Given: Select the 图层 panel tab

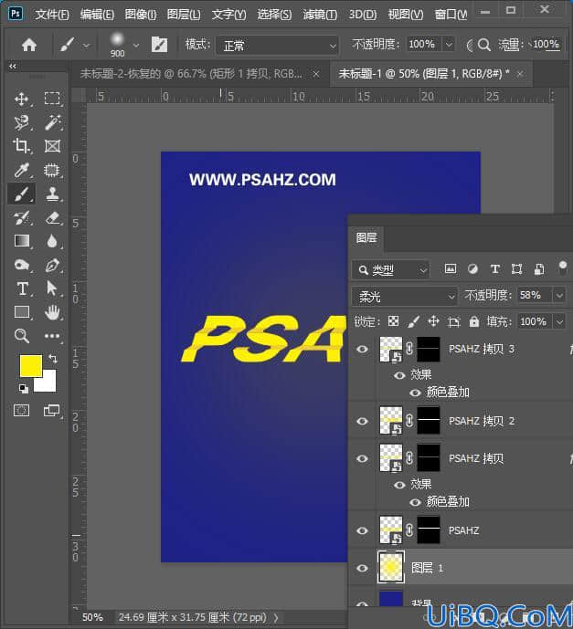Looking at the screenshot, I should pos(366,237).
